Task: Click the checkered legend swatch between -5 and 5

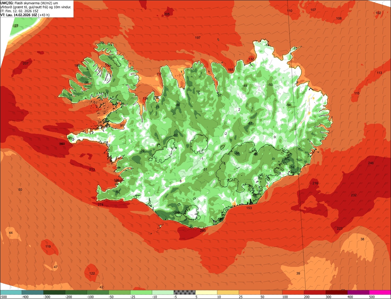Action: (185, 292)
